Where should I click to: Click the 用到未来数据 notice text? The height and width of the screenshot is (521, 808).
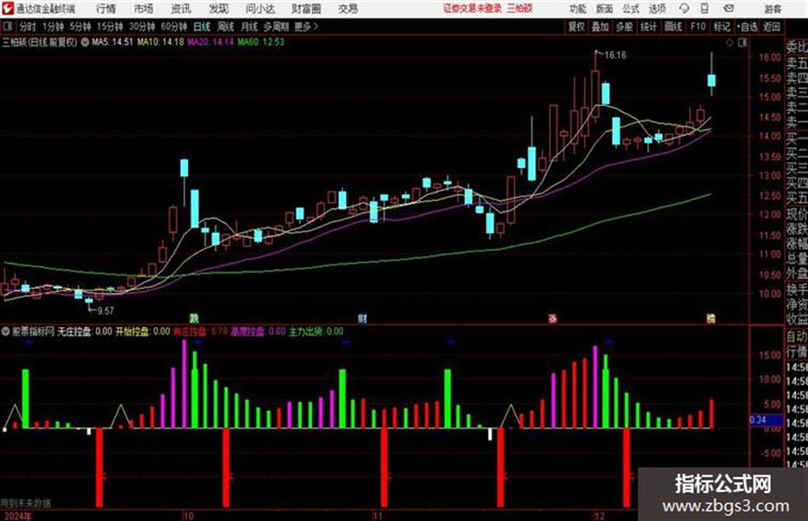tap(26, 503)
